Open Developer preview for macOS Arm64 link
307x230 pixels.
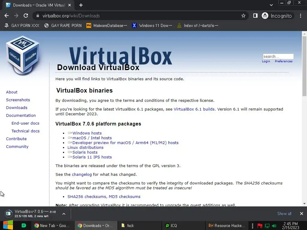(125, 143)
